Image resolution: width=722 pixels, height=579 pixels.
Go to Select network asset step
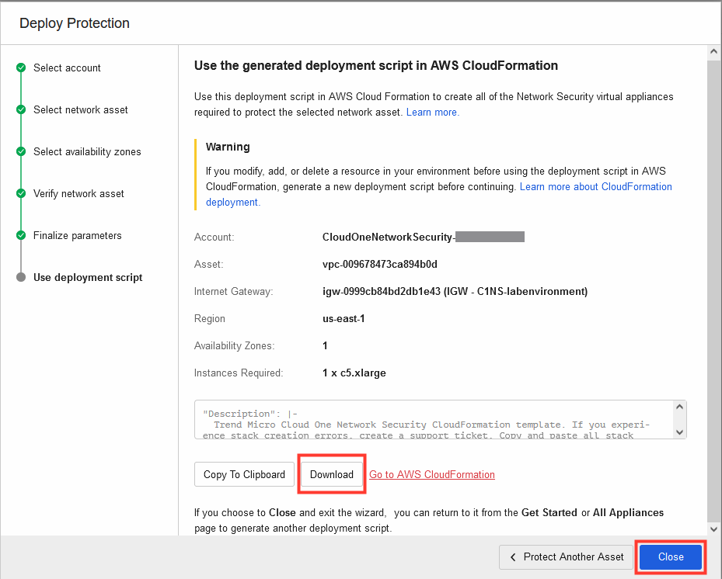click(x=81, y=110)
